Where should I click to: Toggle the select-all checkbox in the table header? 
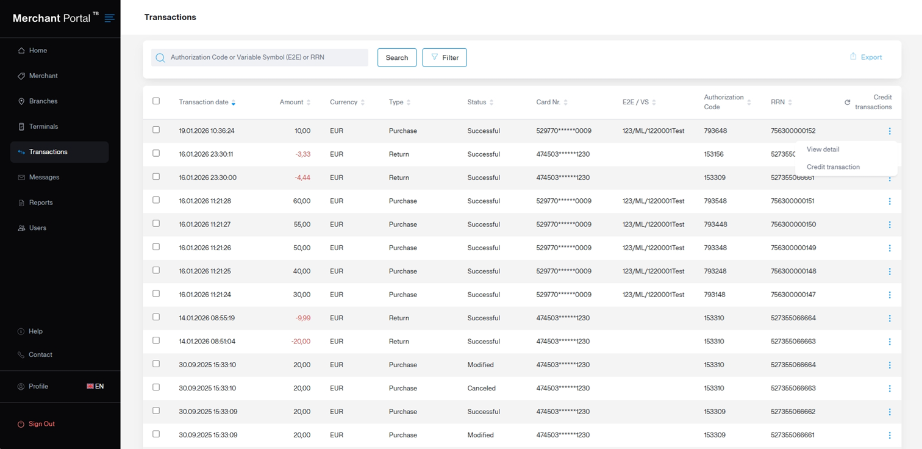[x=156, y=101]
